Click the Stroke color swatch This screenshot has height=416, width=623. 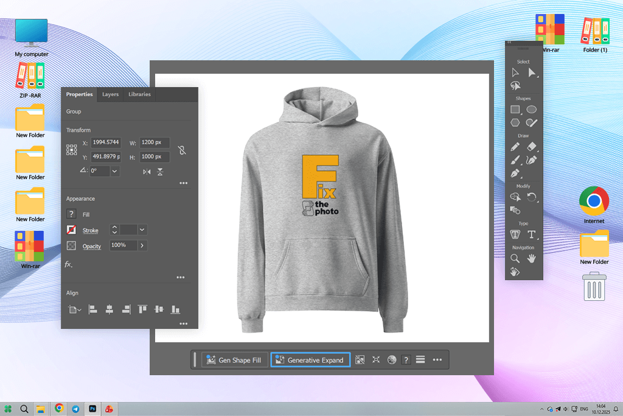71,230
